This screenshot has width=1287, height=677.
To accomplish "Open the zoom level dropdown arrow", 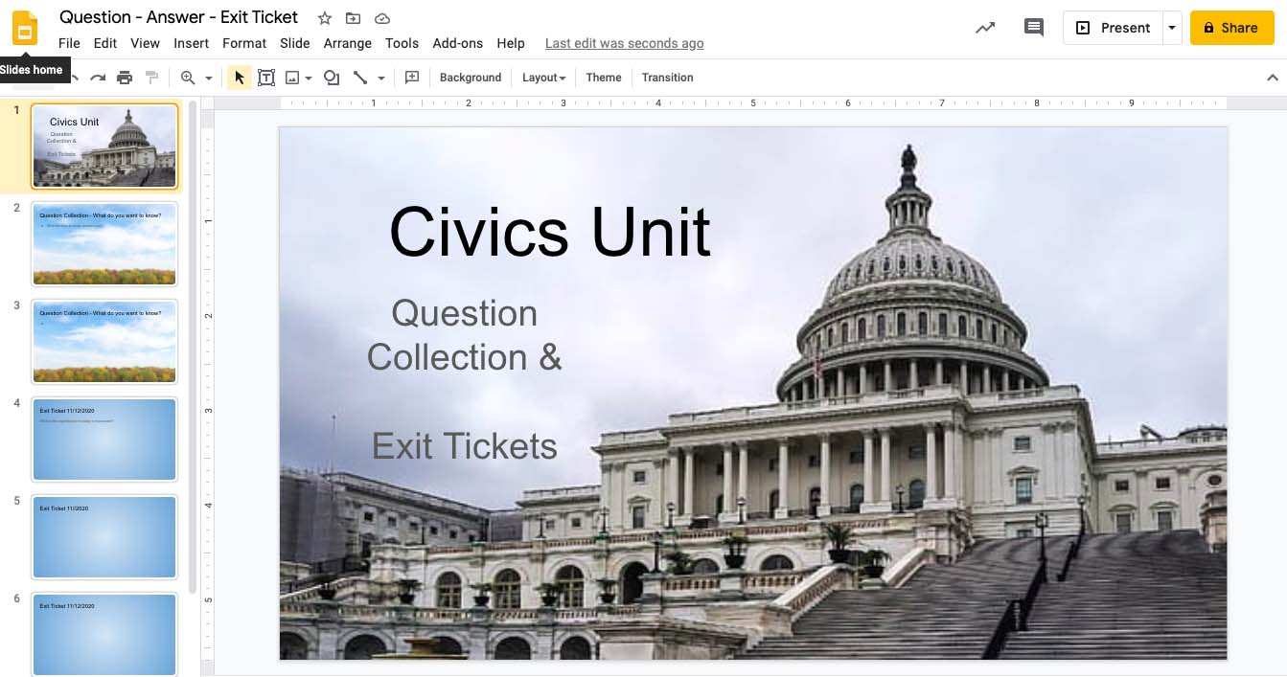I will click(x=208, y=78).
